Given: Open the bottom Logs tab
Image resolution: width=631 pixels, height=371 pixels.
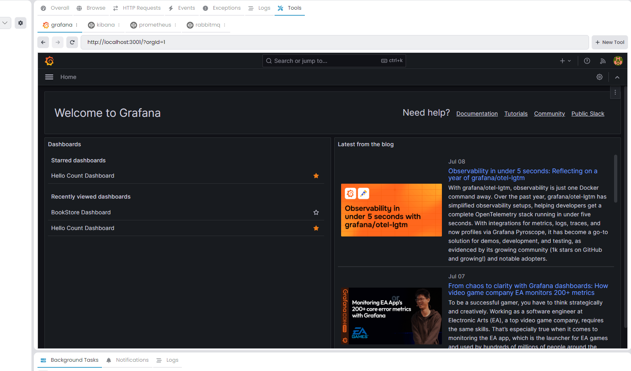Looking at the screenshot, I should click(x=168, y=360).
